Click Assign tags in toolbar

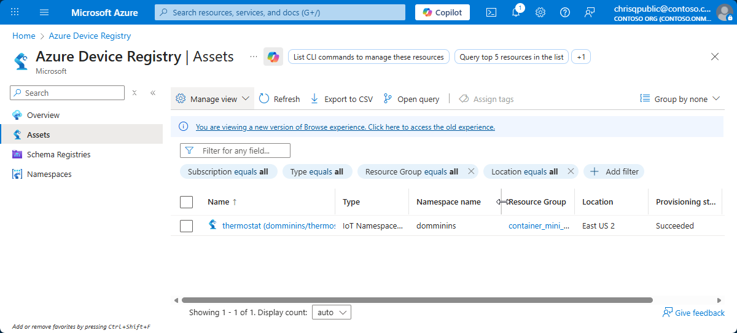pyautogui.click(x=486, y=99)
